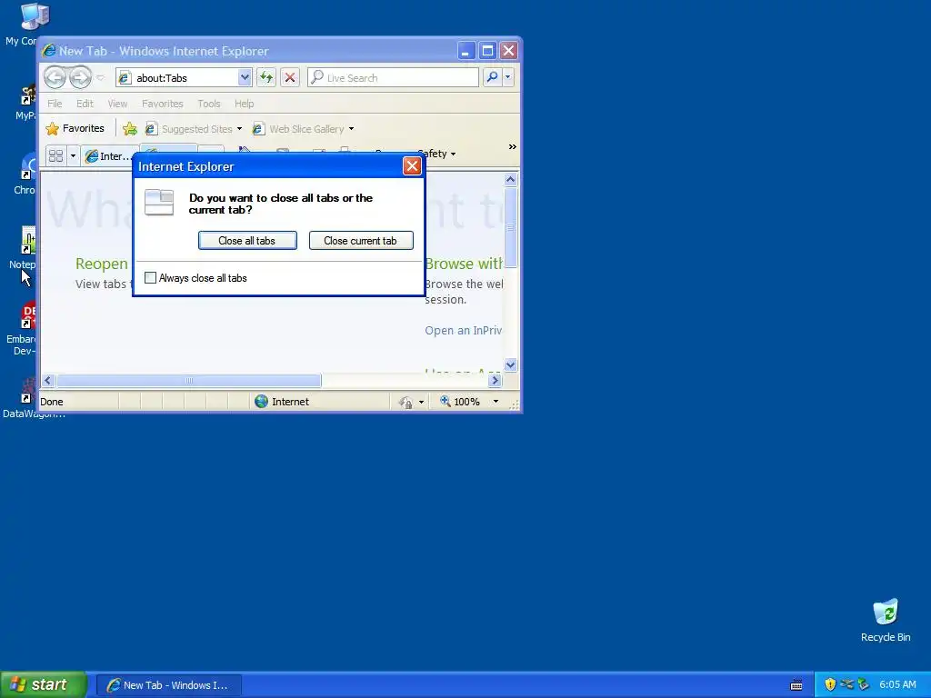Click the horizontal scrollbar left arrow
Image resolution: width=931 pixels, height=698 pixels.
click(x=49, y=381)
